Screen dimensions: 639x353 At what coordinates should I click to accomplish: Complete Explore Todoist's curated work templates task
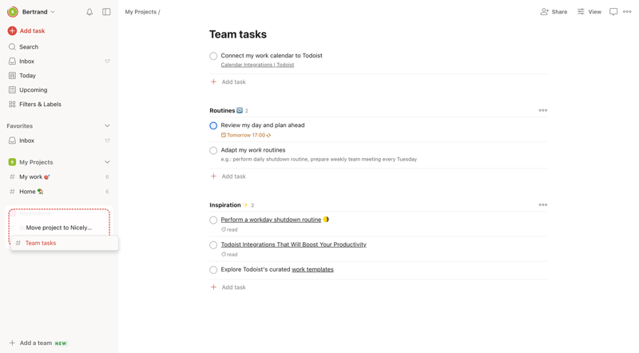(x=213, y=270)
